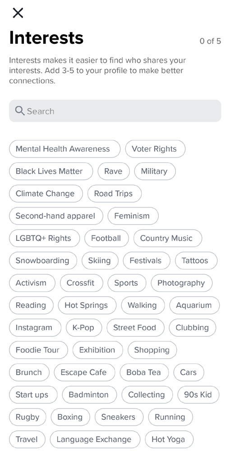The width and height of the screenshot is (230, 451).
Task: Select the Escape Cafe interest
Action: click(84, 373)
